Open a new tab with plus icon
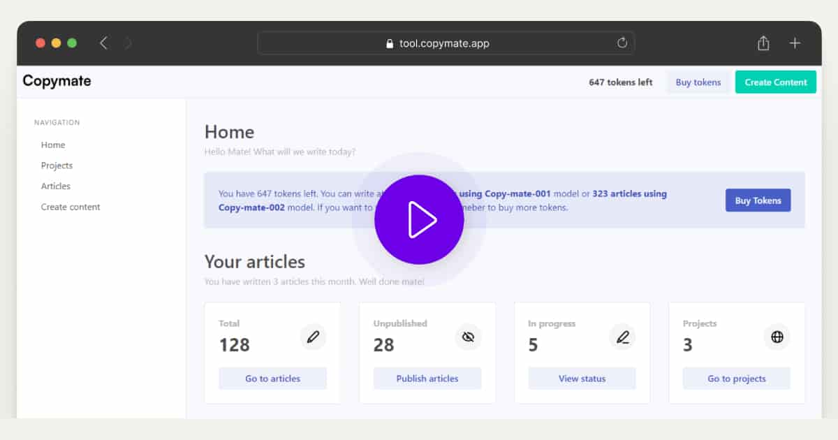Image resolution: width=838 pixels, height=440 pixels. (795, 43)
